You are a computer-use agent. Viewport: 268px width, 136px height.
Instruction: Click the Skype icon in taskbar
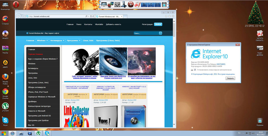47,133
